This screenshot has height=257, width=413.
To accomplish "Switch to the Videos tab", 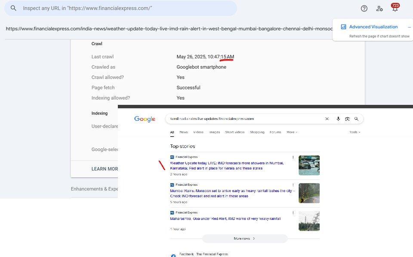I will click(198, 132).
